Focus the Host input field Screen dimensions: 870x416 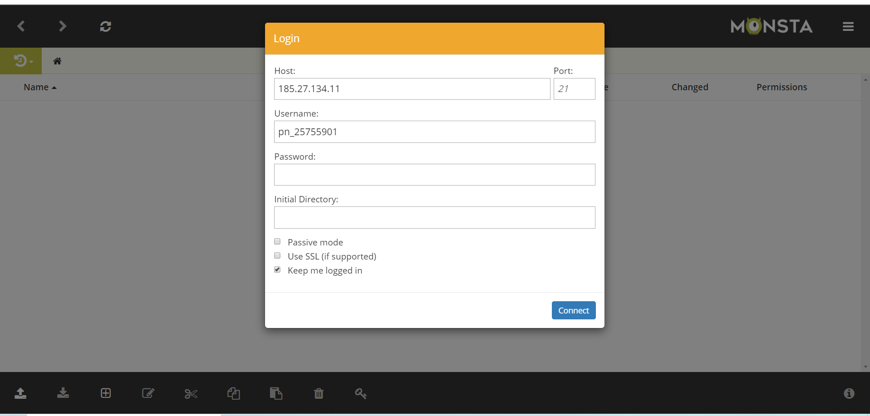[x=412, y=89]
